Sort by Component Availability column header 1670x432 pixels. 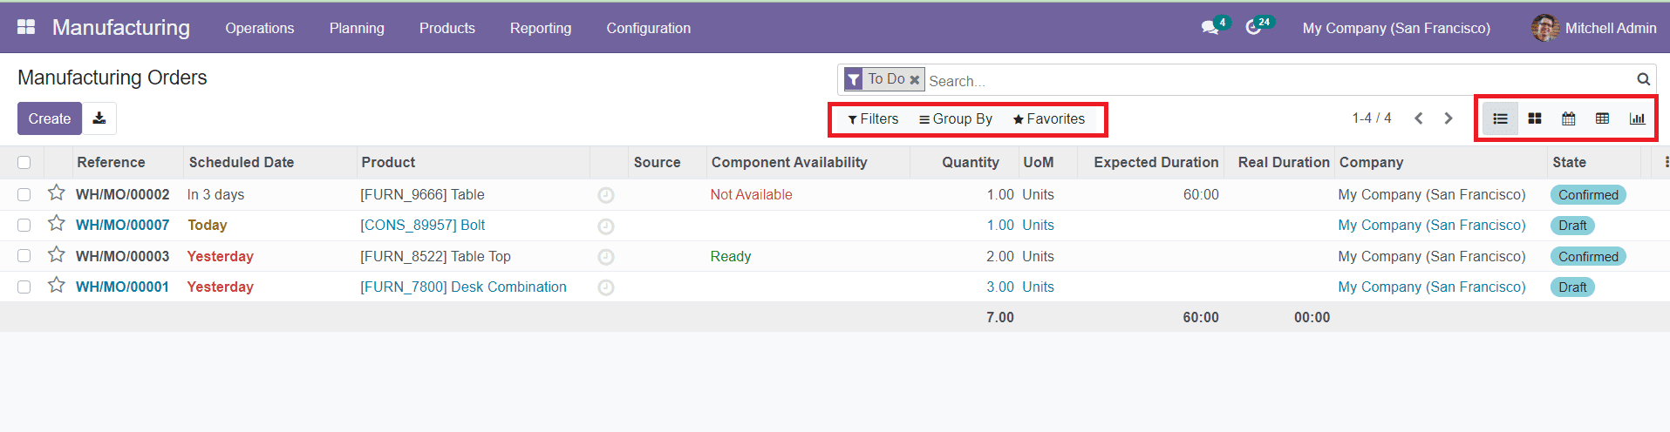789,163
